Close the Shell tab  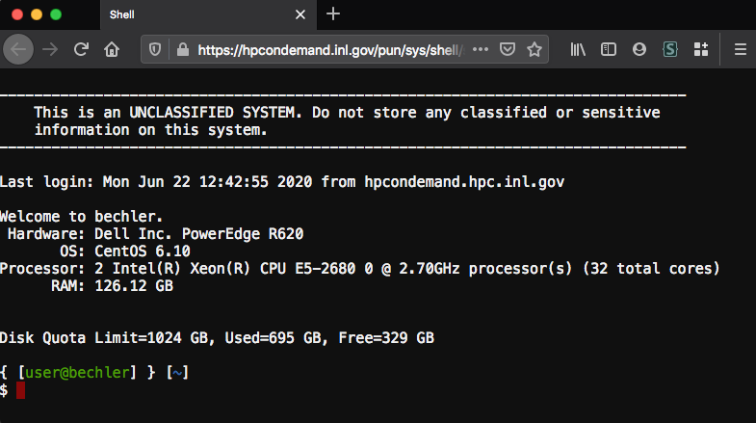click(300, 14)
